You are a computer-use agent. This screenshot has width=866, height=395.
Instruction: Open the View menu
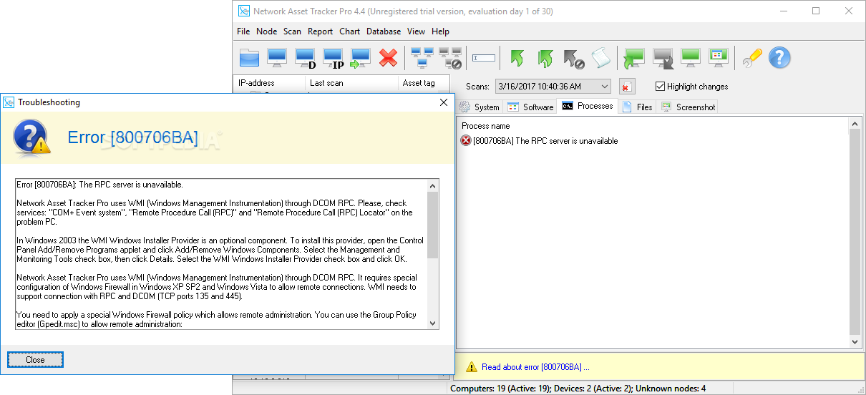(x=416, y=31)
